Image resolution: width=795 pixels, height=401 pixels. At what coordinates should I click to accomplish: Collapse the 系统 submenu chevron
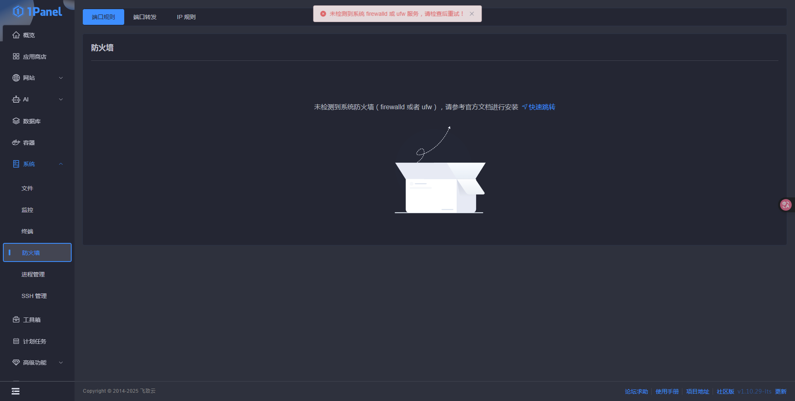point(61,164)
